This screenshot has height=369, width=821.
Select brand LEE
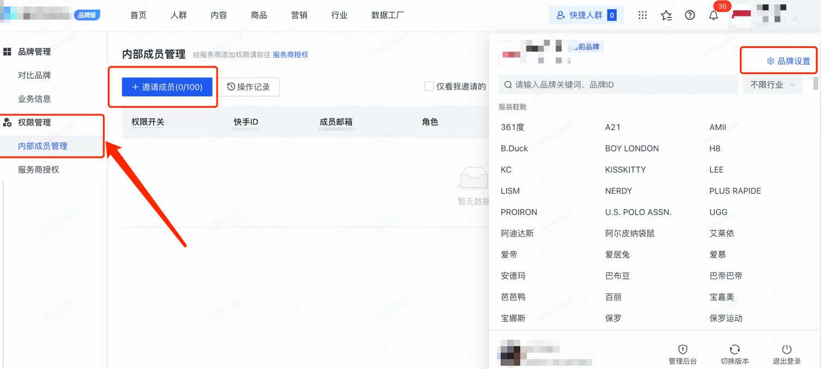716,170
